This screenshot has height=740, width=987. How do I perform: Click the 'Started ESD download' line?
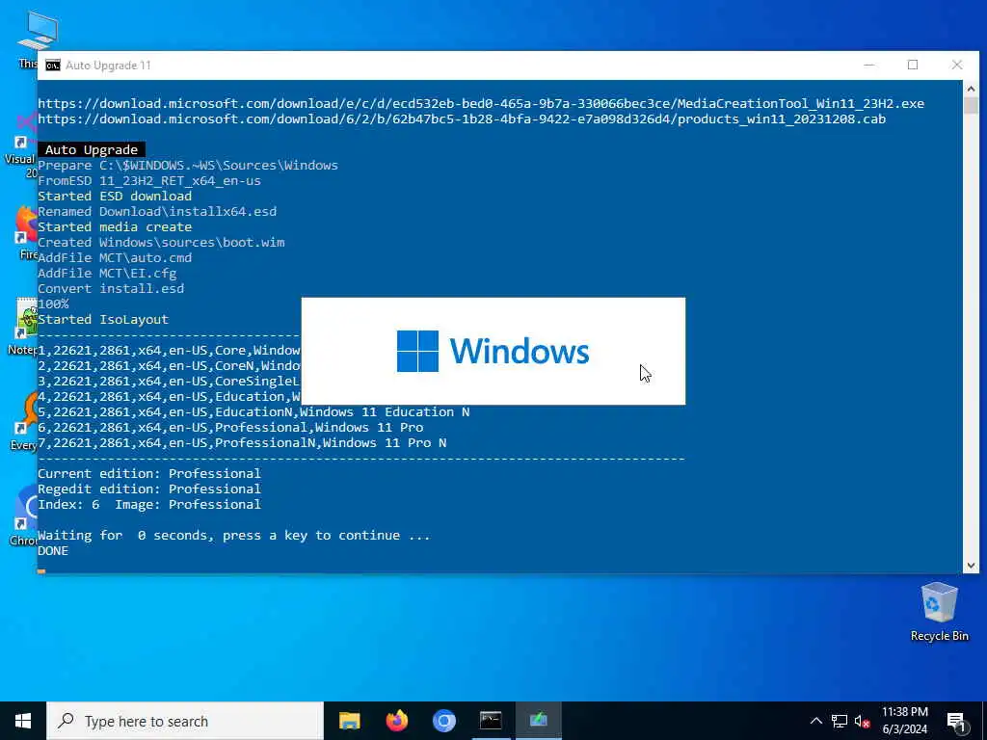pyautogui.click(x=115, y=196)
